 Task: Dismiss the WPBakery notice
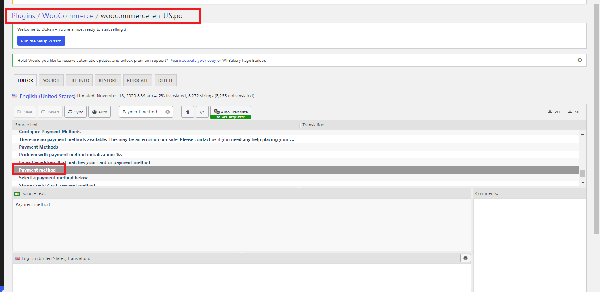tap(580, 60)
